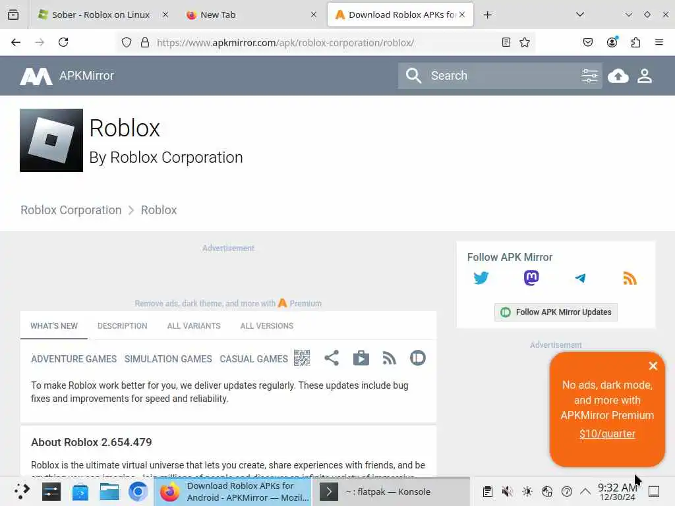Image resolution: width=675 pixels, height=506 pixels.
Task: Expand hidden system tray icons arrow
Action: click(585, 492)
